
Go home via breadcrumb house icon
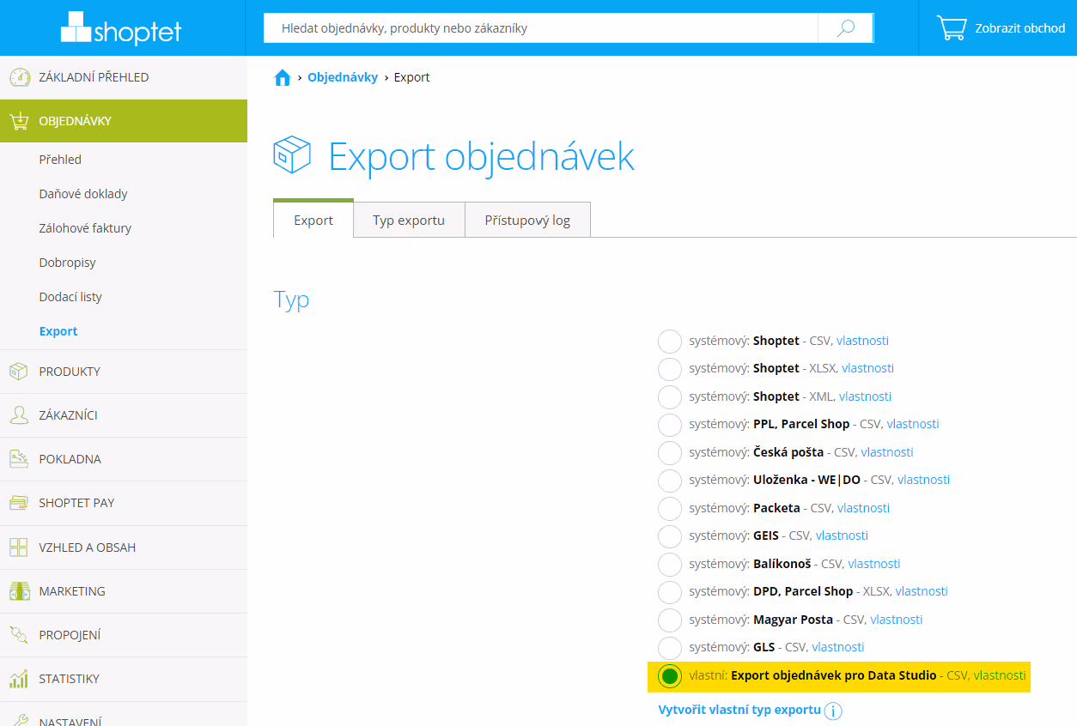click(x=282, y=78)
